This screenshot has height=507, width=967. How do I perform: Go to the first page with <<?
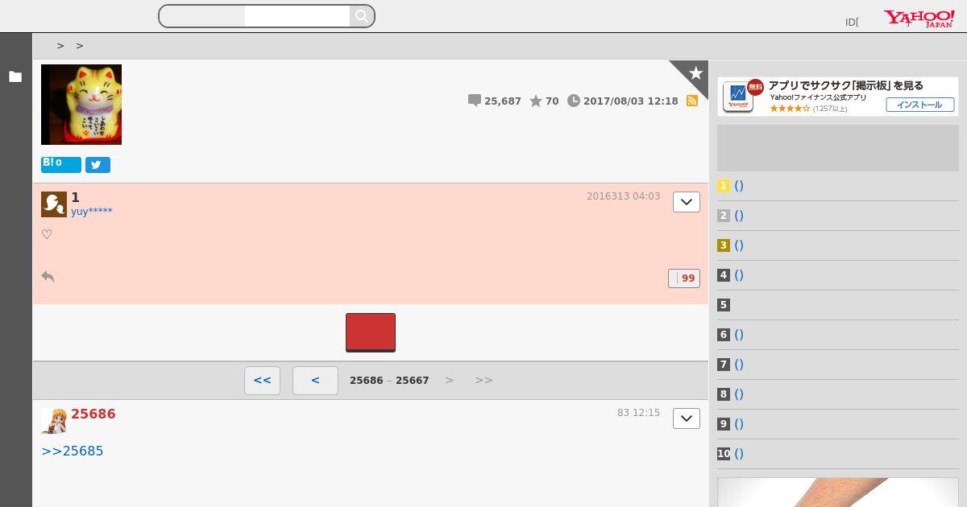(263, 381)
